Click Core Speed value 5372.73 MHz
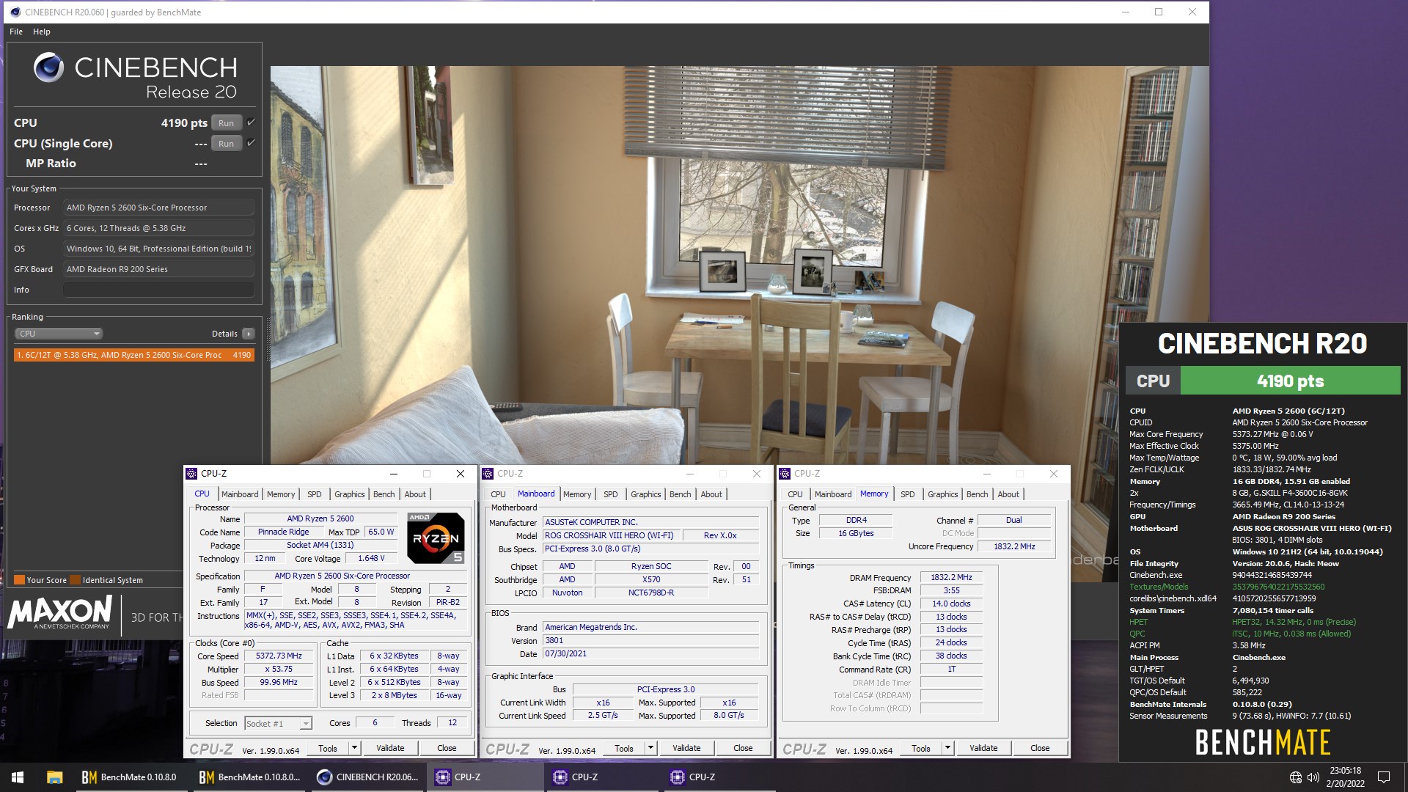This screenshot has height=792, width=1408. click(x=279, y=656)
